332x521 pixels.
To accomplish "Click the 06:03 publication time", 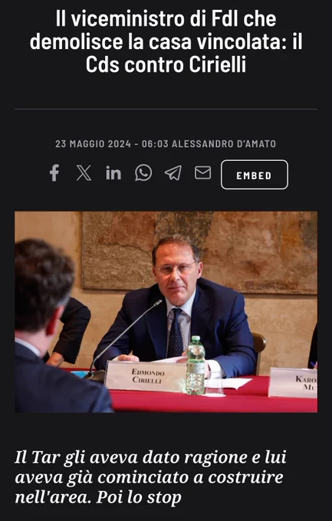I will [x=155, y=144].
